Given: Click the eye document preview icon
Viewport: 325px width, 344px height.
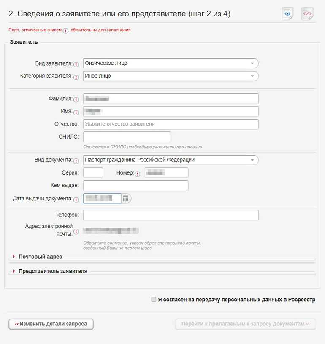Looking at the screenshot, I should [x=287, y=14].
